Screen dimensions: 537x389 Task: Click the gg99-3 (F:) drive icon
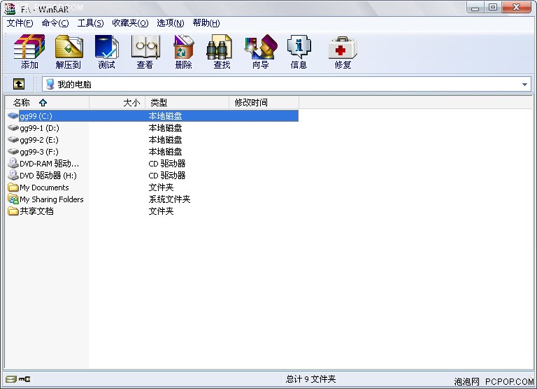coord(13,152)
